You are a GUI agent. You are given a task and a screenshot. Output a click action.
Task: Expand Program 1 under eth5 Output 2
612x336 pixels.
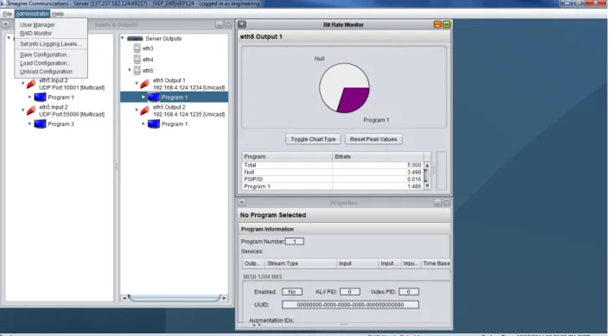click(x=143, y=124)
